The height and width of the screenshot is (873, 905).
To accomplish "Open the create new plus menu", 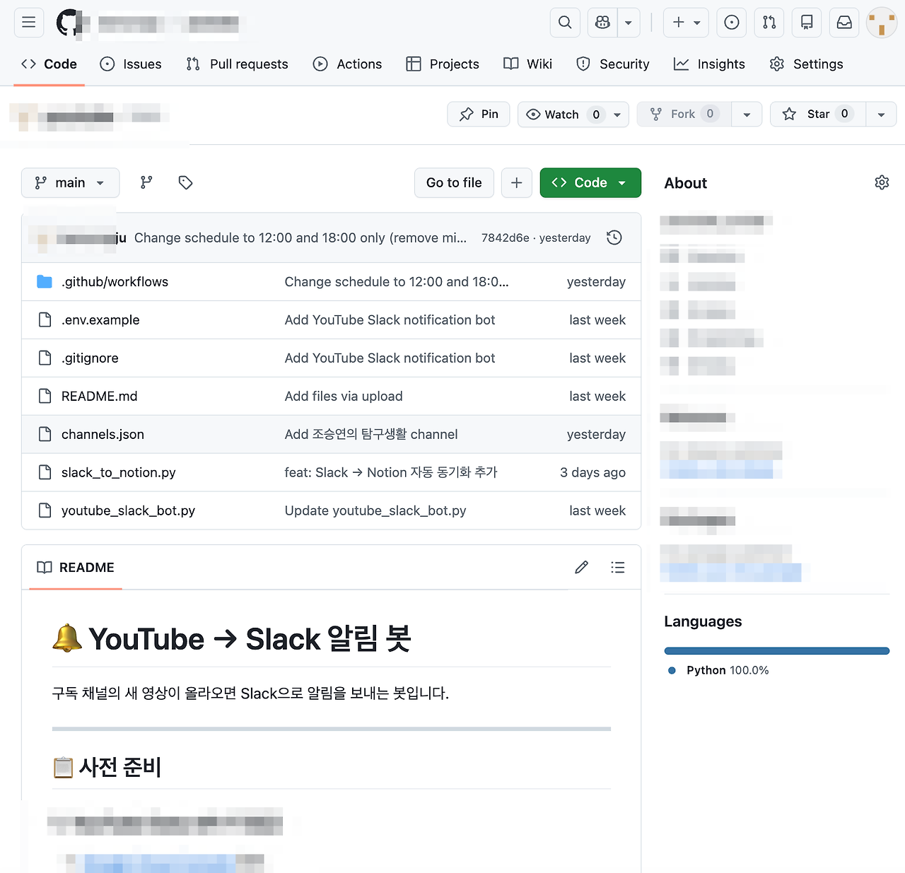I will point(686,23).
